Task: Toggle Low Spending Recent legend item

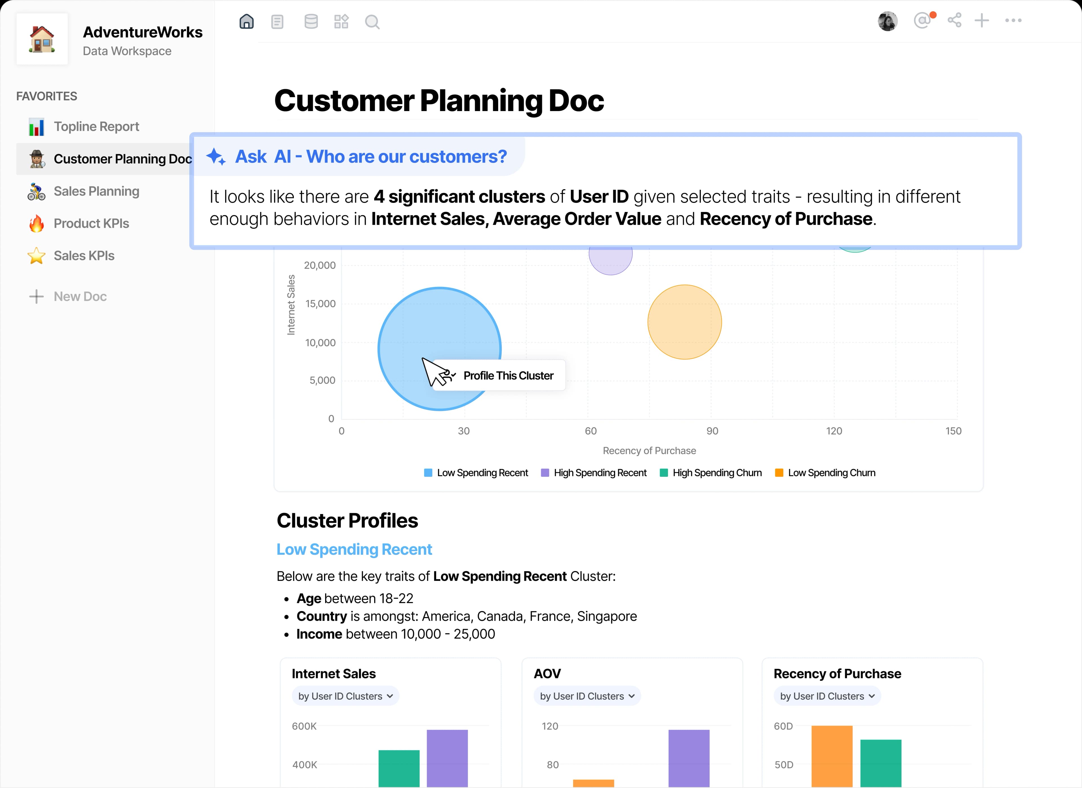Action: 476,473
